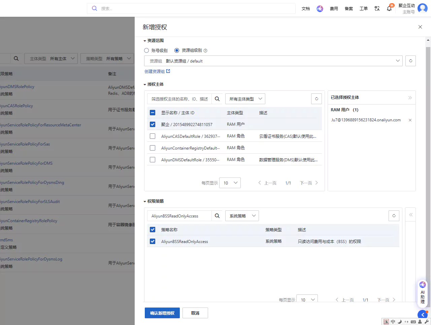Open the 费用 menu in top bar
Screen dimensions: 431x325
(334, 9)
